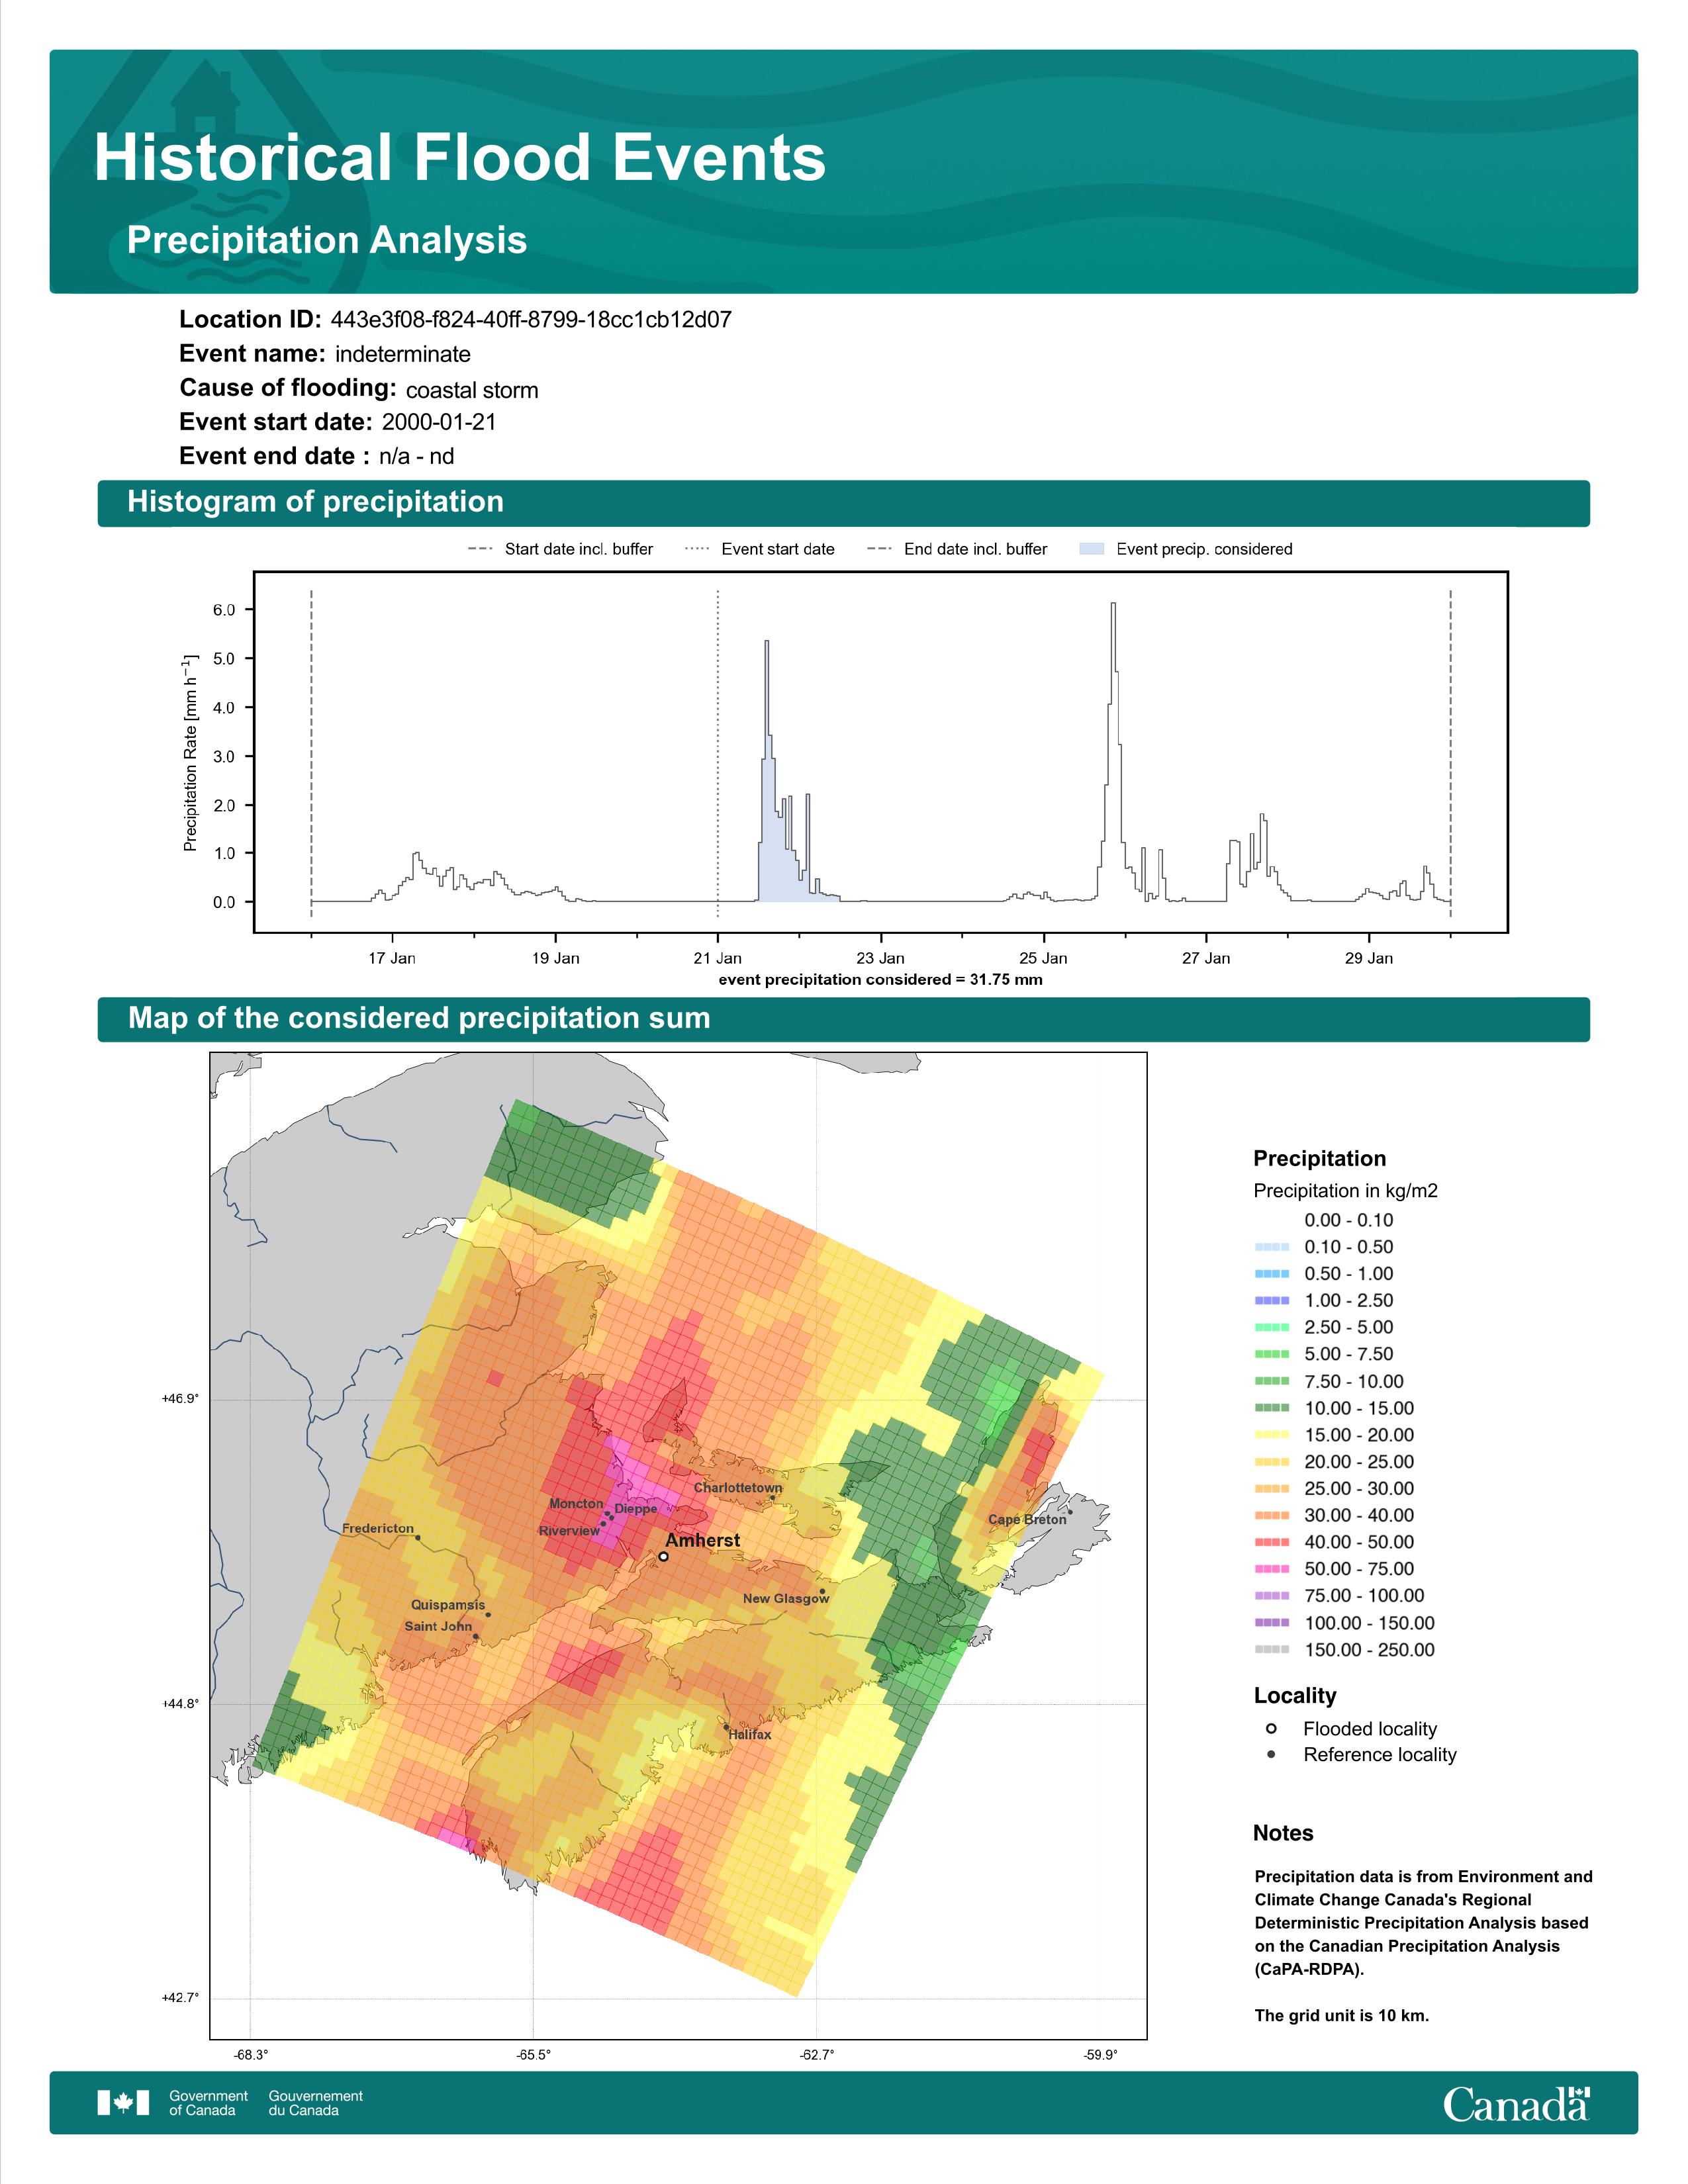Click the 5.00 - 7.50 legend swatch
This screenshot has width=1688, height=2184.
[1271, 1354]
